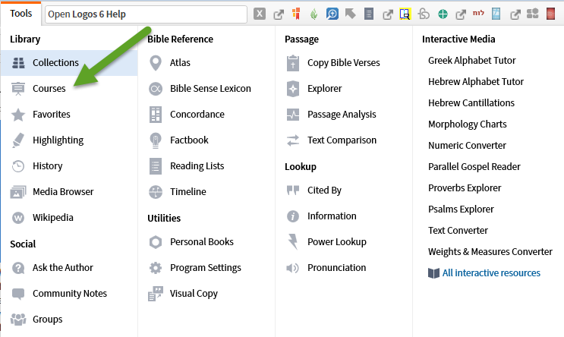564x337 pixels.
Task: Open Copy Bible Verses
Action: [344, 62]
